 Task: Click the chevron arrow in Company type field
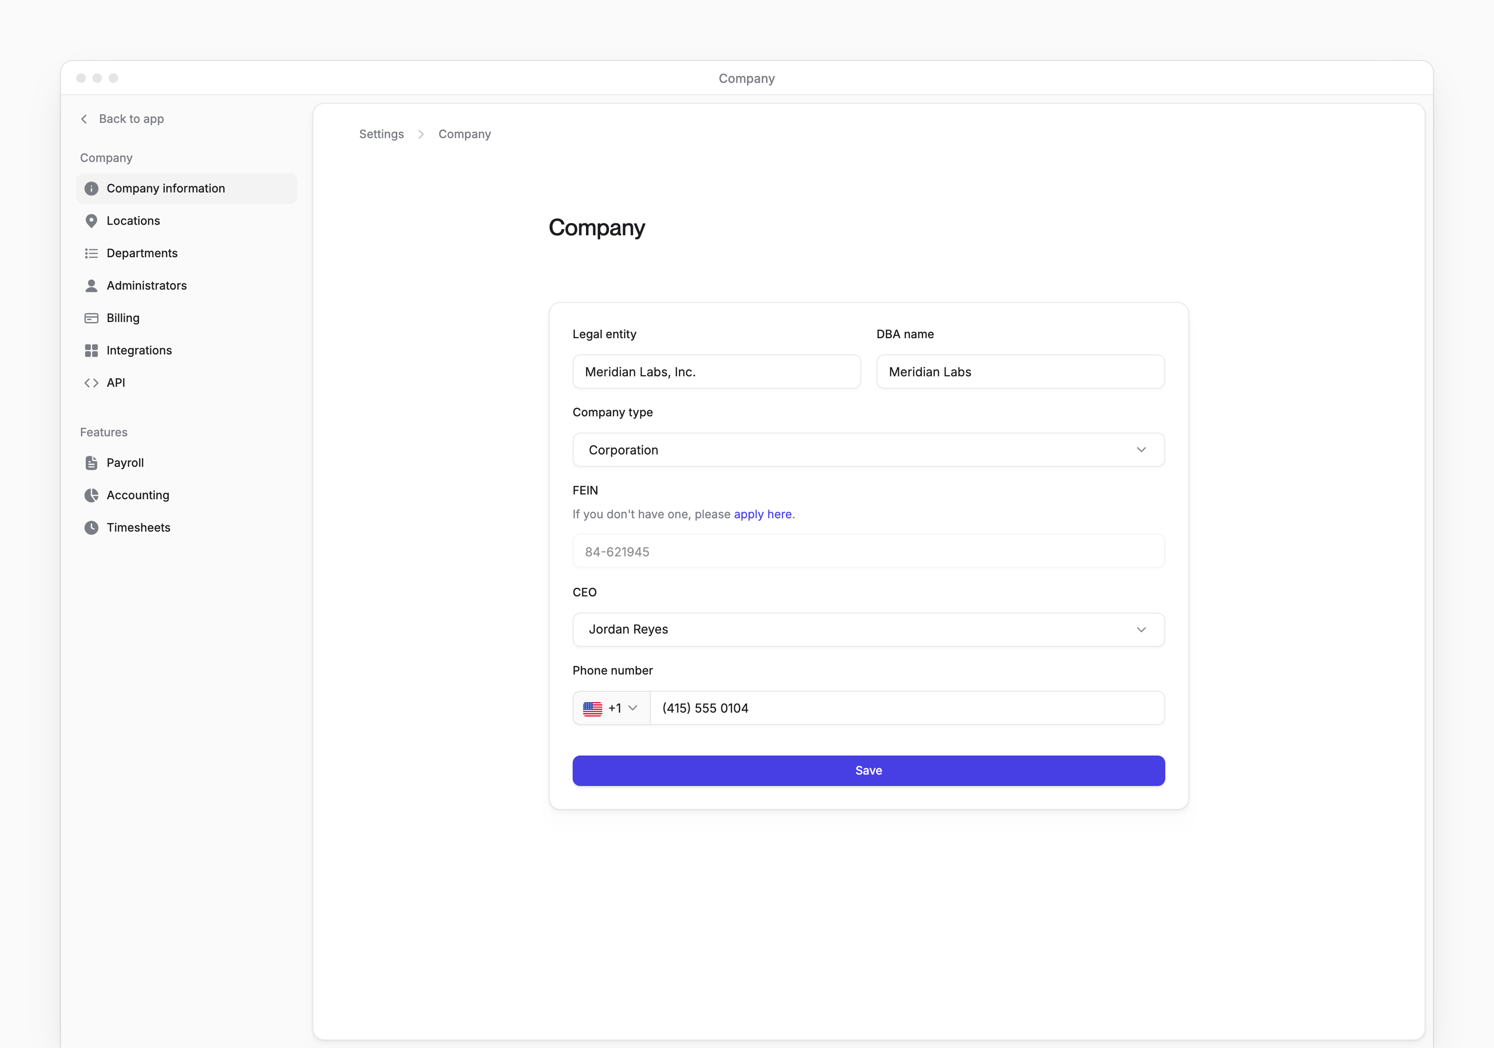coord(1141,450)
